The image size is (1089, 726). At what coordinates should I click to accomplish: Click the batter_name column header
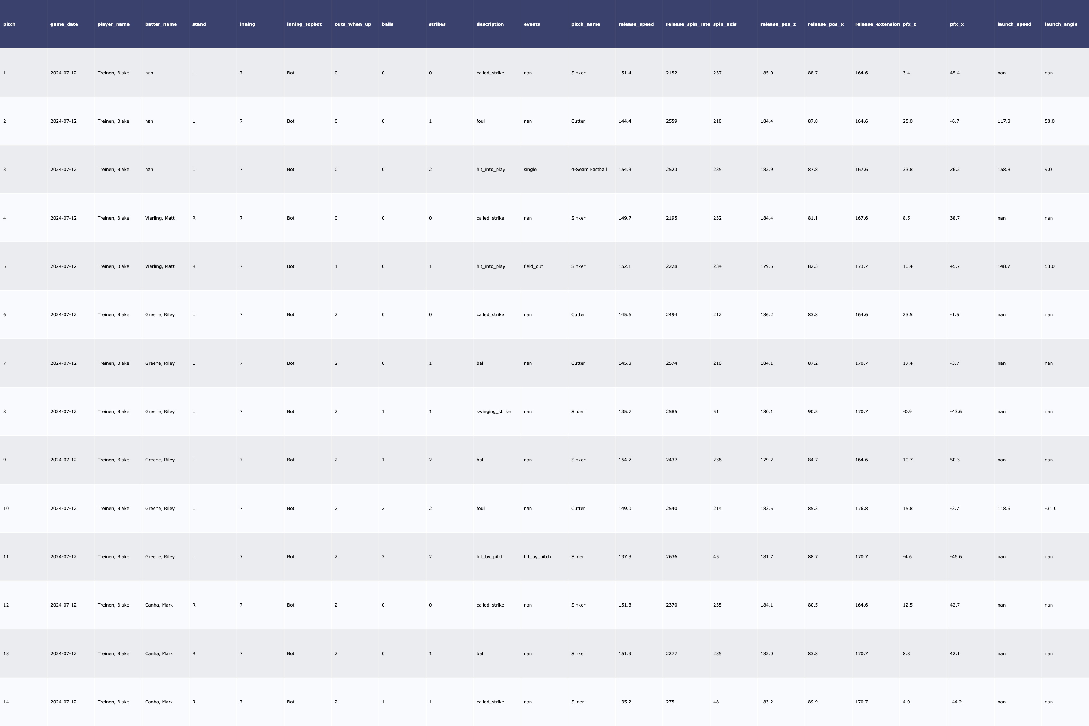(161, 24)
